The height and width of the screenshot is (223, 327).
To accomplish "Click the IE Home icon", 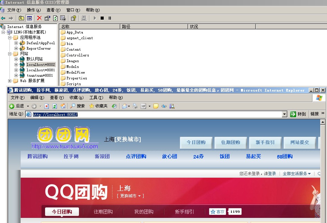I will coord(63,106).
